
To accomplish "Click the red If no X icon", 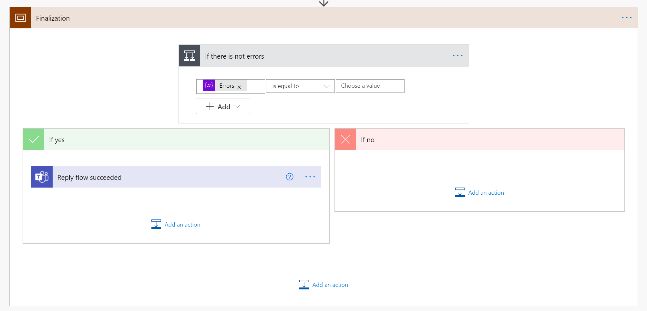I will 345,139.
